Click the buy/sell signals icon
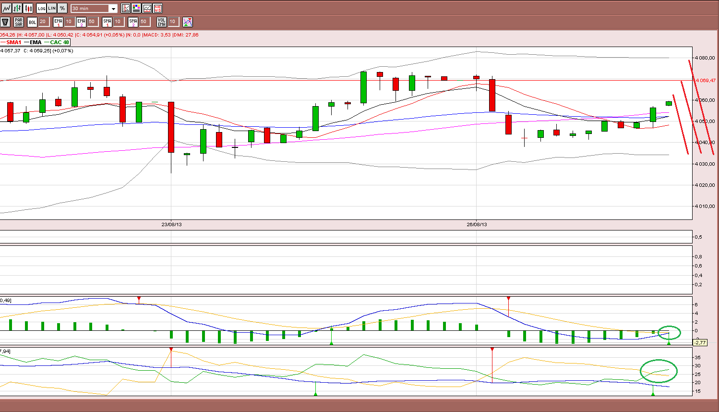Viewport: 719px width, 412px height. pyautogui.click(x=188, y=22)
